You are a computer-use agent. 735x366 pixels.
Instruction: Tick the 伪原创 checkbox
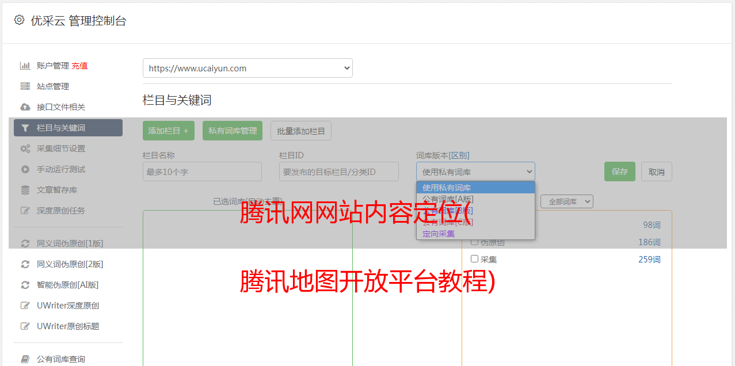475,242
